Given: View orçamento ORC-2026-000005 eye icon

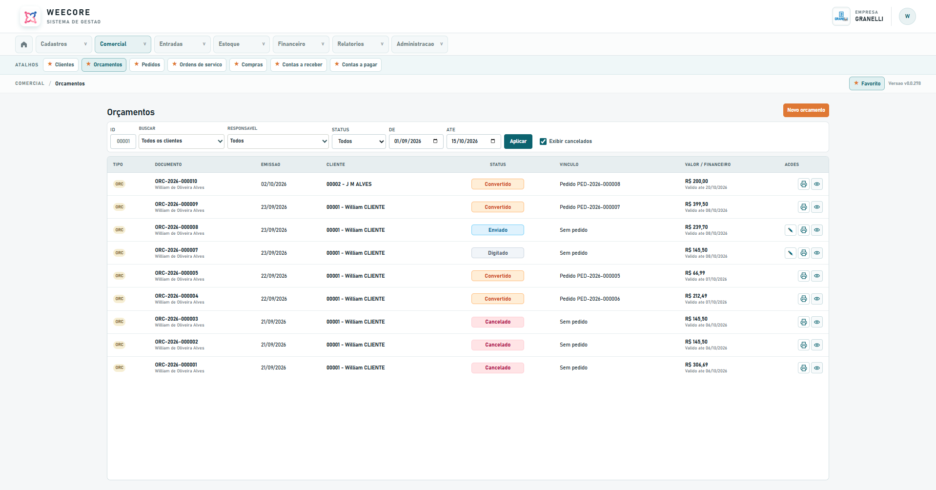Looking at the screenshot, I should (x=816, y=276).
